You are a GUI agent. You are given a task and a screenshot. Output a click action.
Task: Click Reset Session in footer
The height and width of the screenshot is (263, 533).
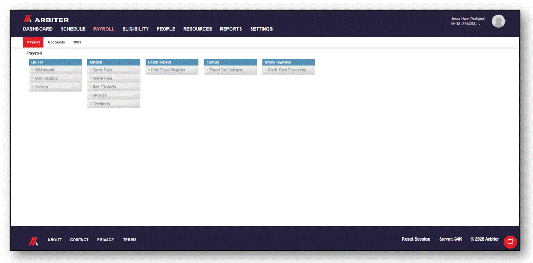pos(416,239)
